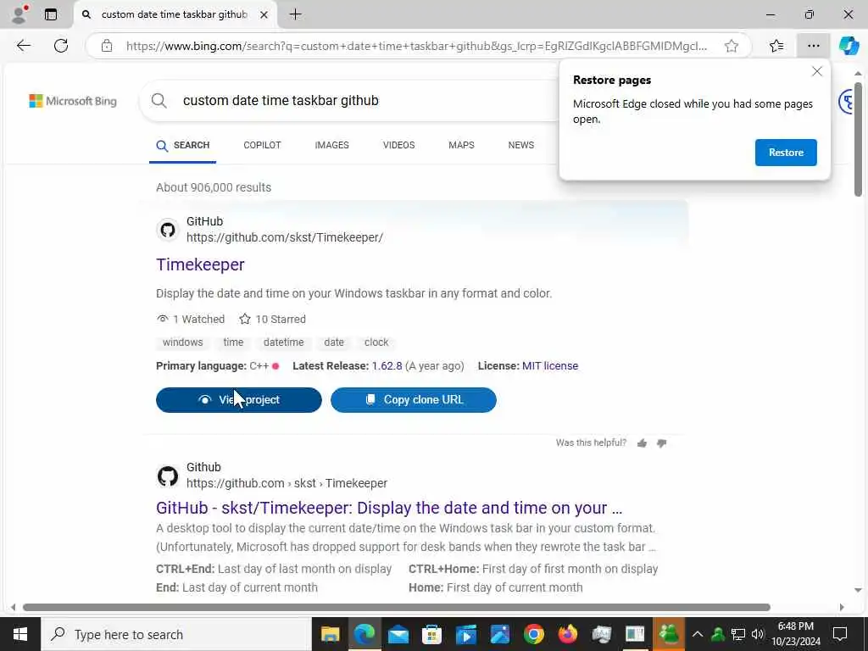Open Firefox from taskbar
Image resolution: width=868 pixels, height=651 pixels.
567,634
